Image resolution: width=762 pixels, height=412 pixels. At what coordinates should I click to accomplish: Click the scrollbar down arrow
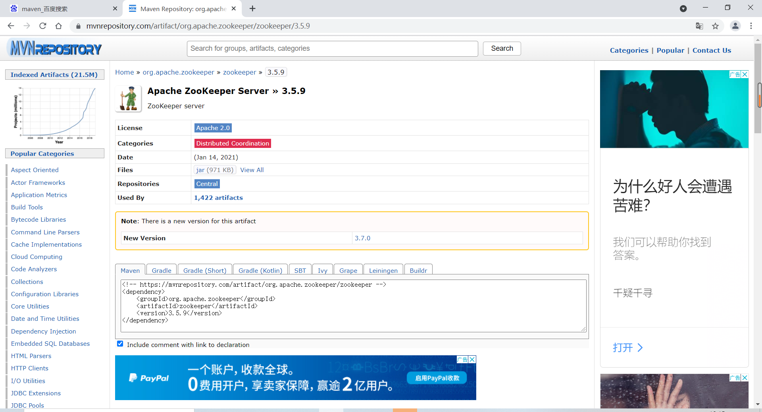pyautogui.click(x=758, y=404)
